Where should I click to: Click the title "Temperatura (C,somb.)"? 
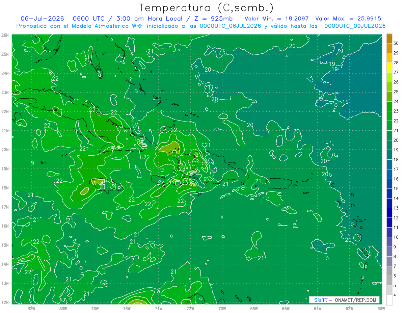(206, 8)
